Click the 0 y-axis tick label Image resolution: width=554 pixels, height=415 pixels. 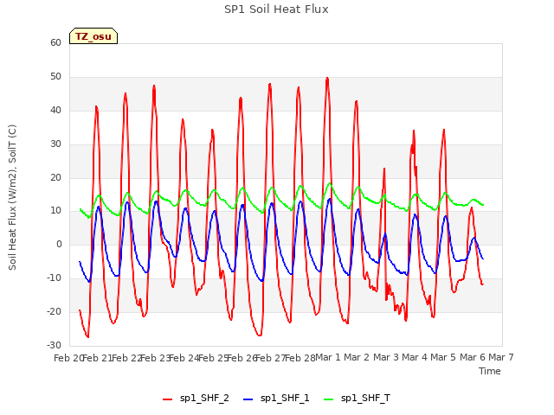point(59,244)
